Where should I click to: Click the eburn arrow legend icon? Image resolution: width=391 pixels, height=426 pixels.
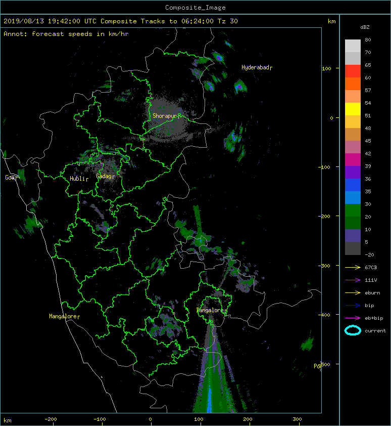click(x=353, y=292)
